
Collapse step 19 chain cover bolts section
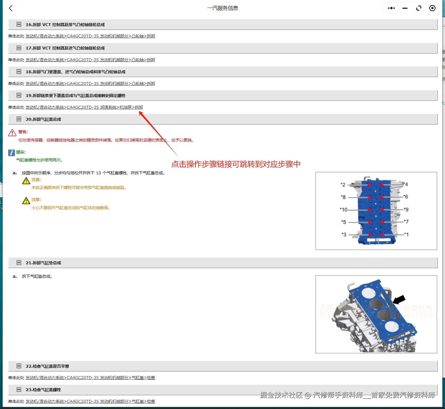[19, 96]
